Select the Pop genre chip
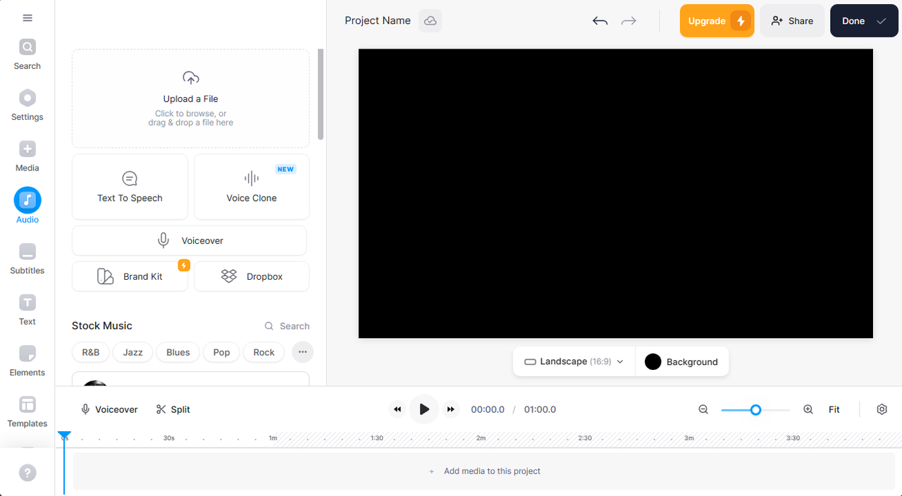The image size is (902, 496). click(x=221, y=352)
